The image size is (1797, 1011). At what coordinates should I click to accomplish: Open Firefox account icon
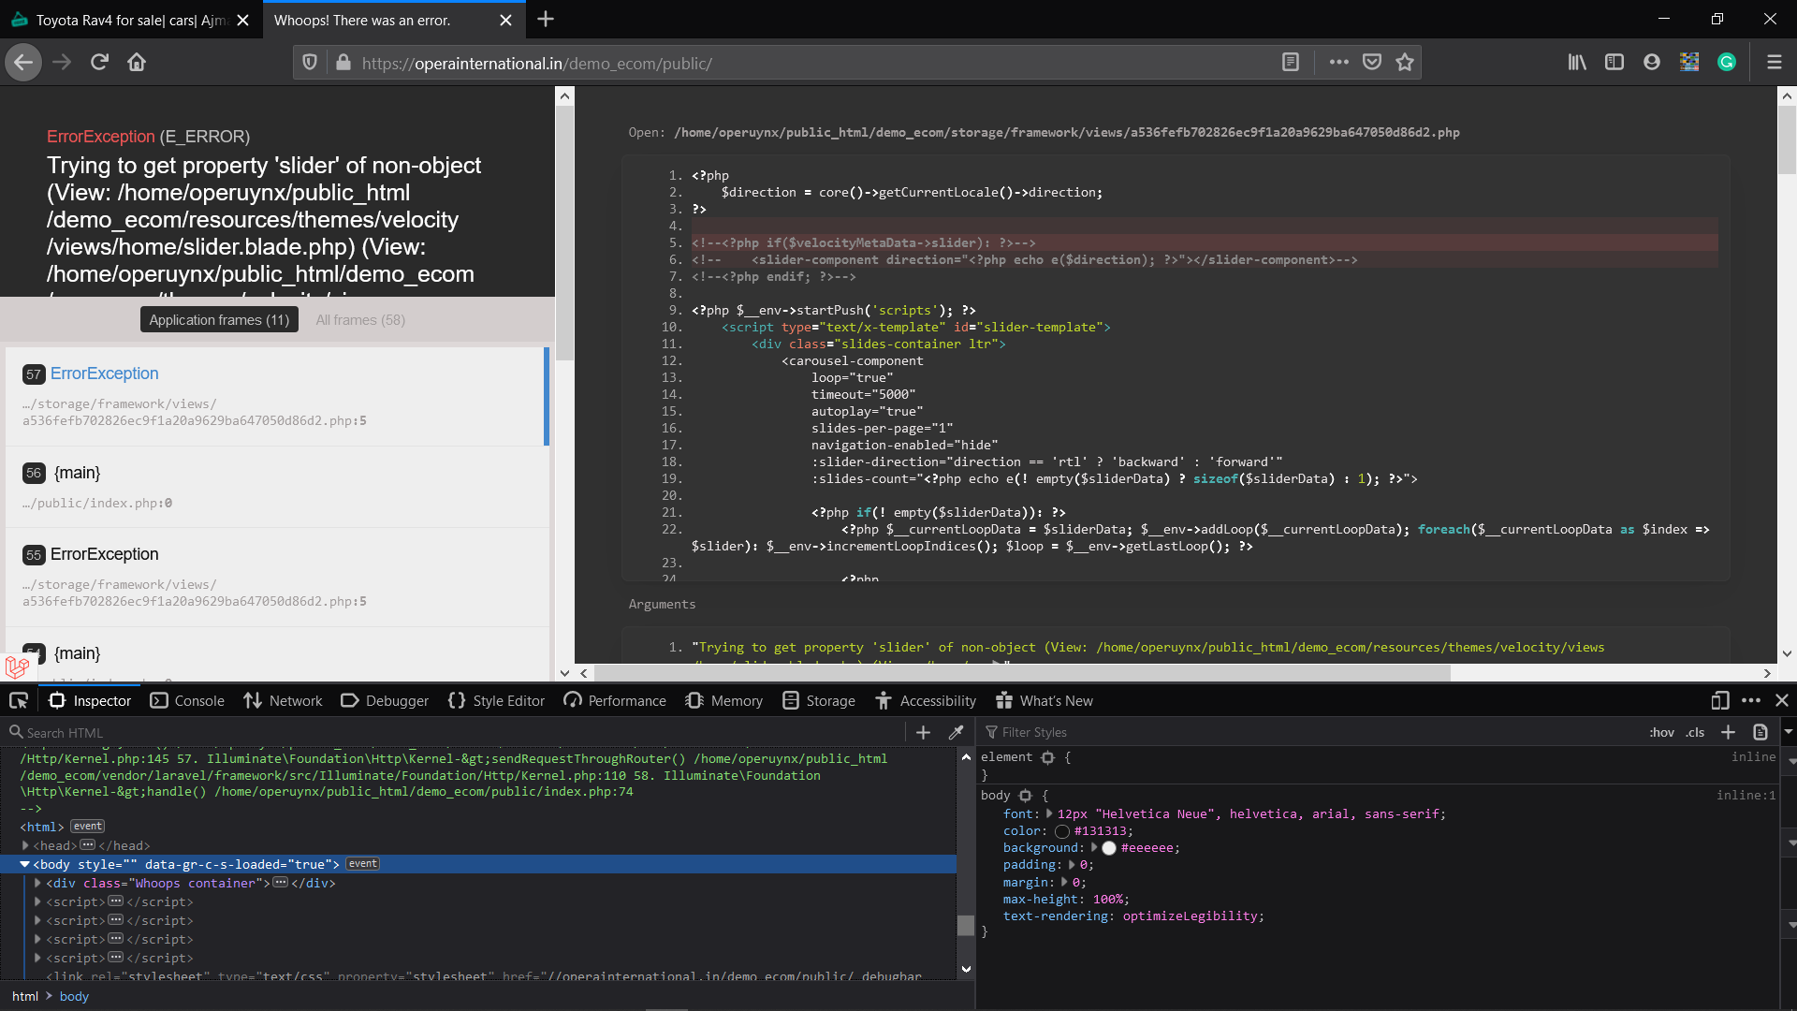(x=1652, y=63)
